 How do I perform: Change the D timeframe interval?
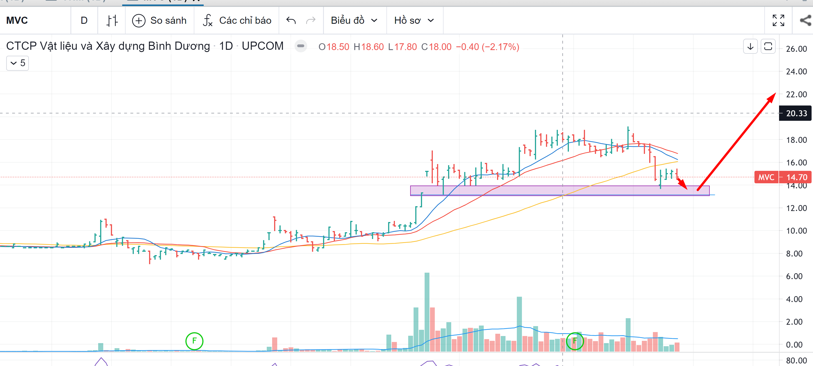point(84,21)
